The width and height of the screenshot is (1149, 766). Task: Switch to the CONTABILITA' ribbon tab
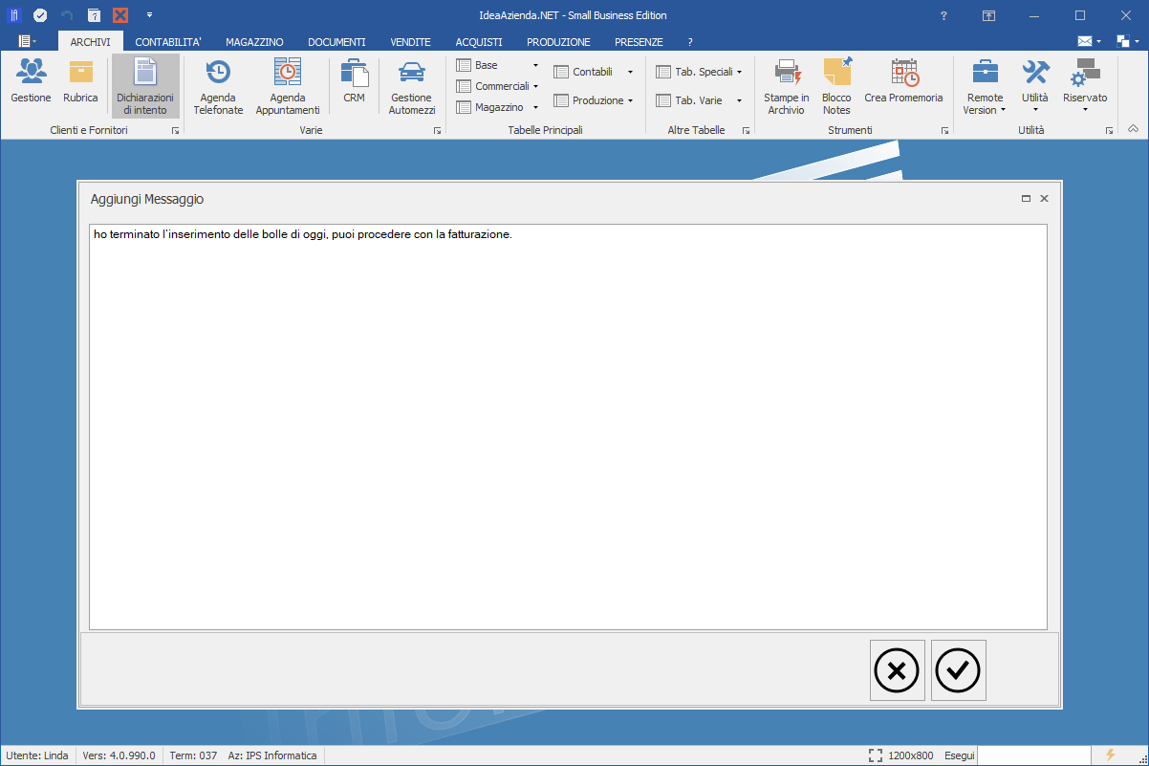coord(168,42)
